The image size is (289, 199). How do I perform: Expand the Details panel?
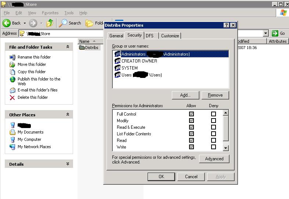[x=68, y=164]
